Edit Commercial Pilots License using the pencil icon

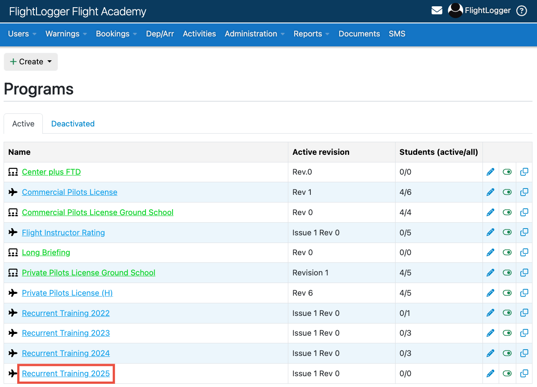[490, 192]
